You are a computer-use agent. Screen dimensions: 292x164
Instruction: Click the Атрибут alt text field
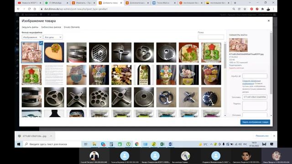255,76
